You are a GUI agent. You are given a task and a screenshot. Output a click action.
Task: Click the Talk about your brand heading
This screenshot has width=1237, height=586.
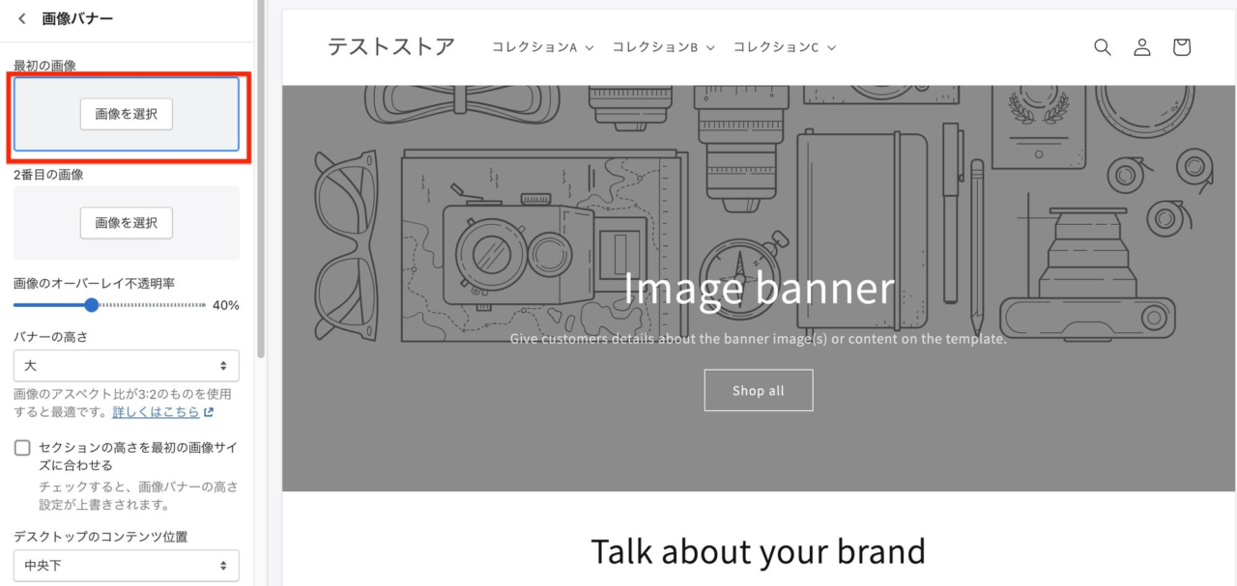pyautogui.click(x=759, y=551)
